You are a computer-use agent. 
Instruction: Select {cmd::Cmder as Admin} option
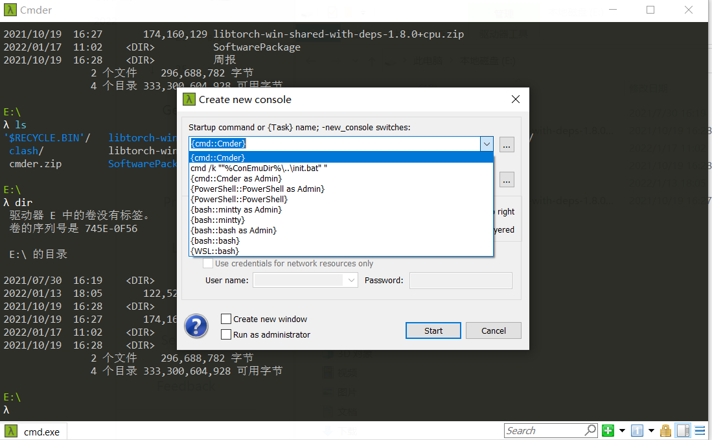click(x=341, y=178)
